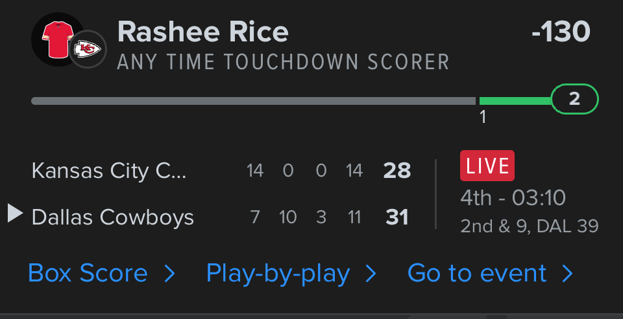Click the Rashee Rice player name
The width and height of the screenshot is (623, 319).
tap(203, 32)
